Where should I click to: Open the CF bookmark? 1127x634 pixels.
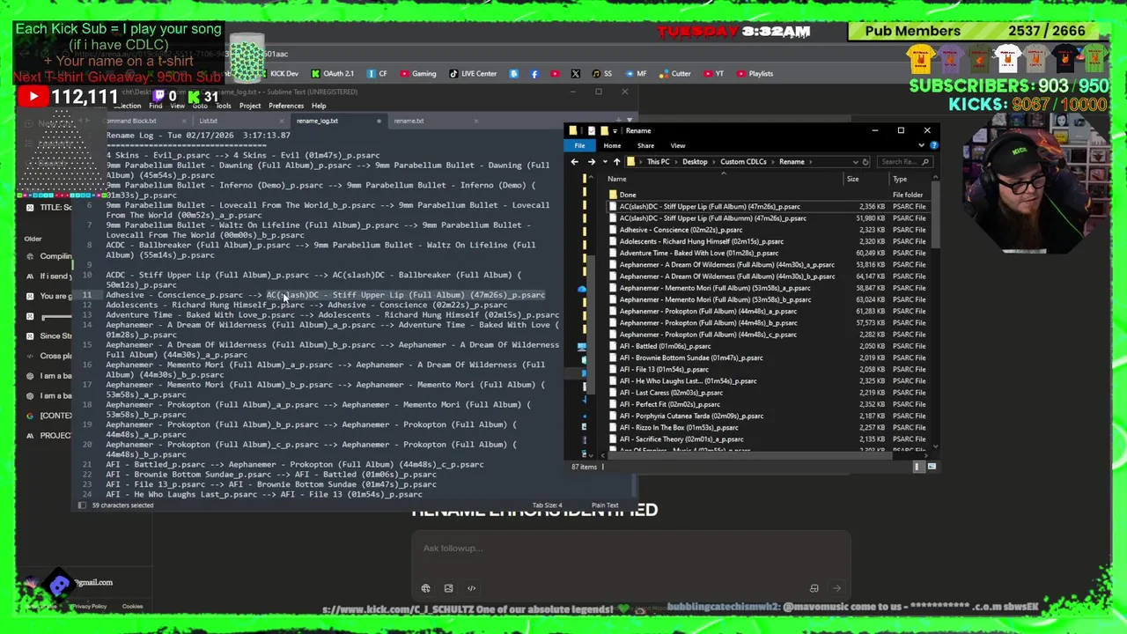[x=378, y=74]
